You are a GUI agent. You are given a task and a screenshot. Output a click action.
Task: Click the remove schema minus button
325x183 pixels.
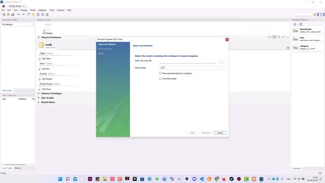(x=288, y=37)
